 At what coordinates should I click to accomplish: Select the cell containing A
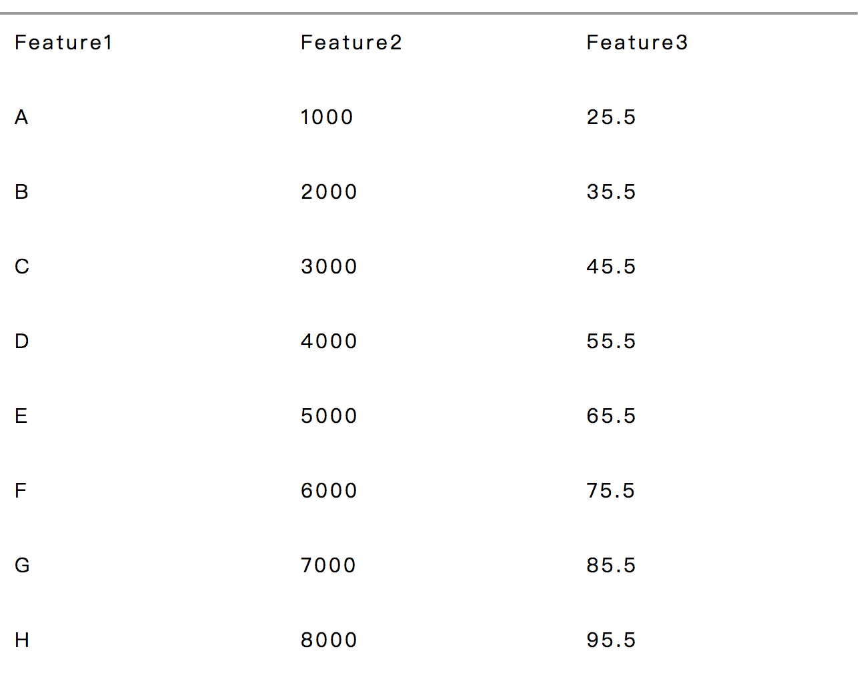pyautogui.click(x=22, y=117)
